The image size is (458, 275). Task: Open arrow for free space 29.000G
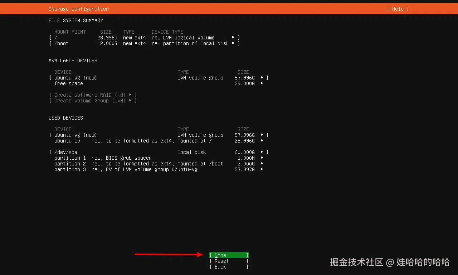point(262,83)
